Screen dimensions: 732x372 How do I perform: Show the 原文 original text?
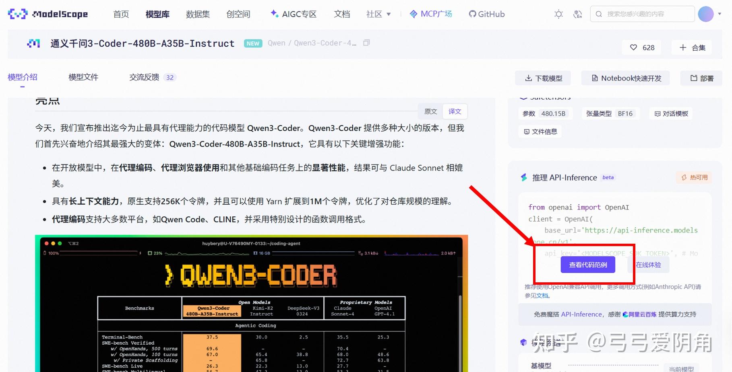click(x=431, y=111)
